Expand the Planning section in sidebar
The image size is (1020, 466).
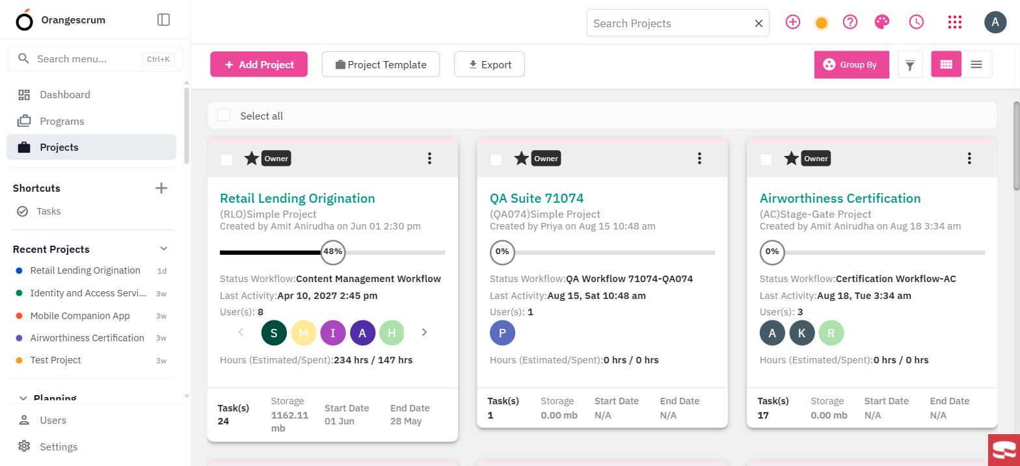pyautogui.click(x=23, y=398)
